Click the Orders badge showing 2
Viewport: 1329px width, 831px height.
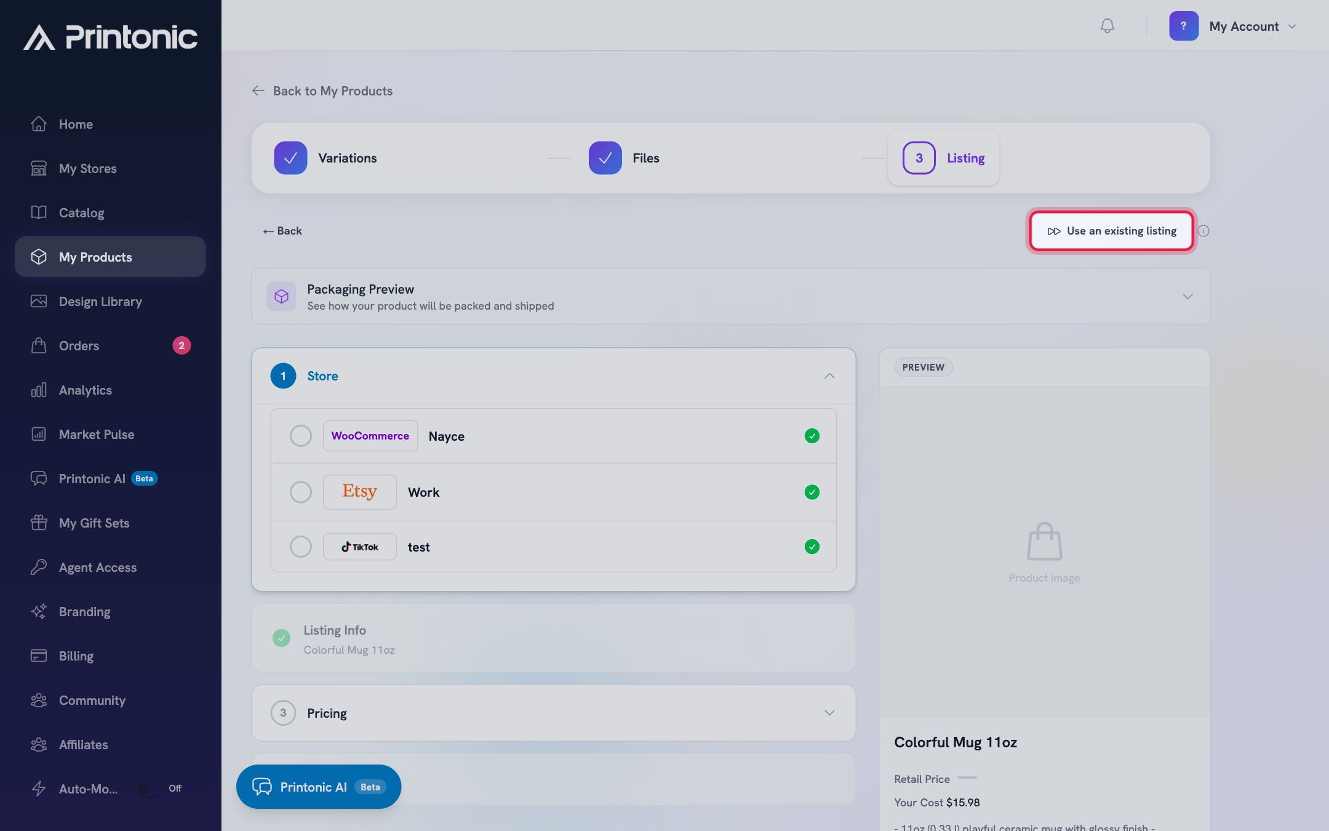tap(182, 345)
